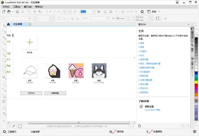Screen dimensions: 199x136
Task: Select the Crop tool in toolbox
Action: 4,37
